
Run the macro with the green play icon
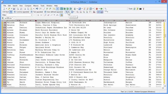coord(102,9)
